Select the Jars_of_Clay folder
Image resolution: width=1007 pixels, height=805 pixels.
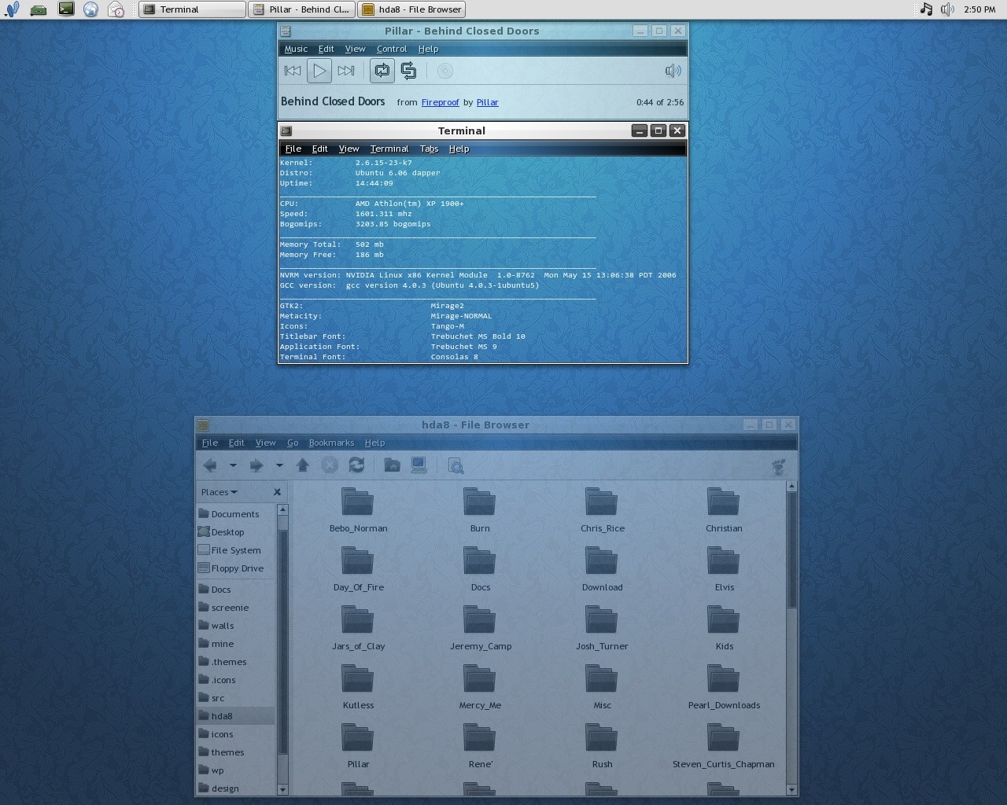coord(358,628)
